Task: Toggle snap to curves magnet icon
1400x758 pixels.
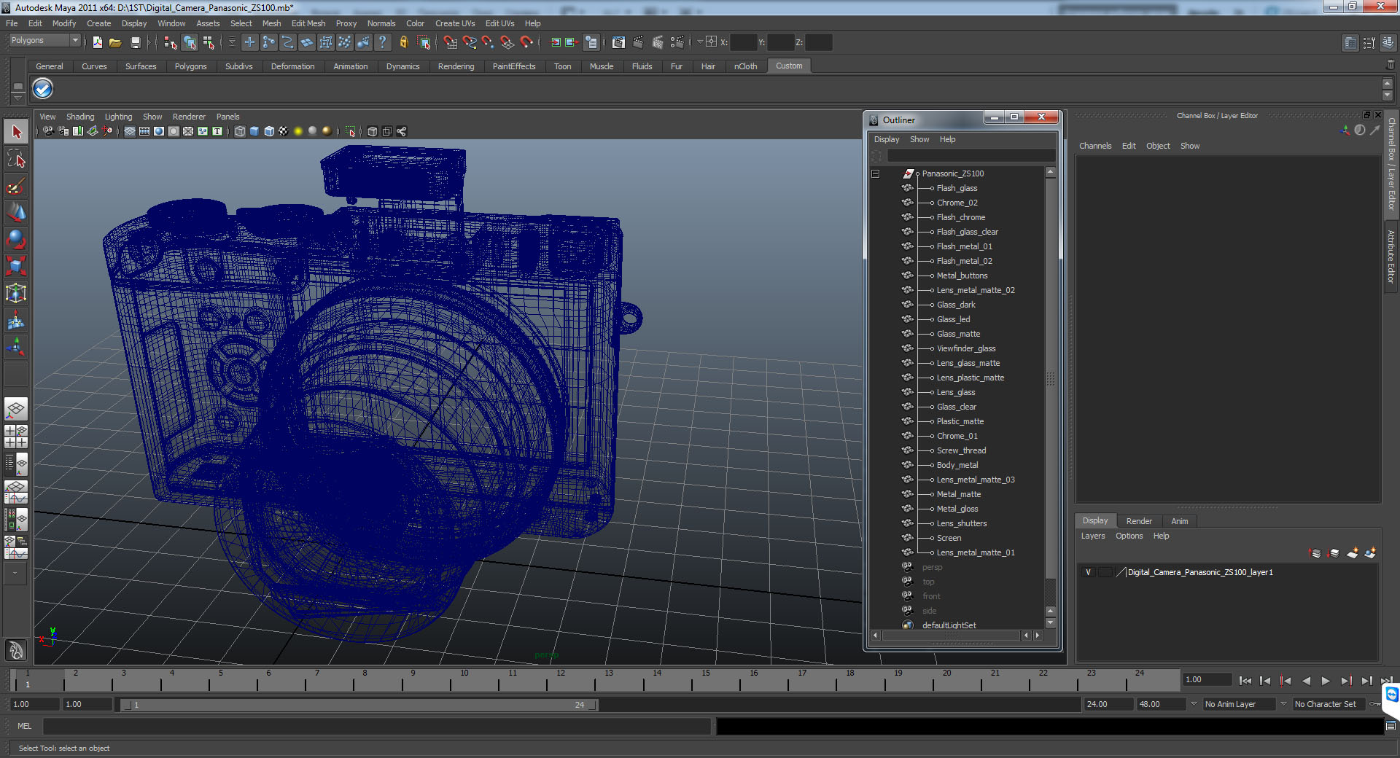Action: tap(469, 42)
